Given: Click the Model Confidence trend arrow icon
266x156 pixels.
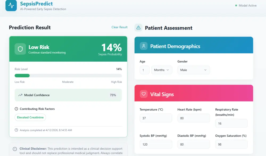Looking at the screenshot, I should (20, 95).
